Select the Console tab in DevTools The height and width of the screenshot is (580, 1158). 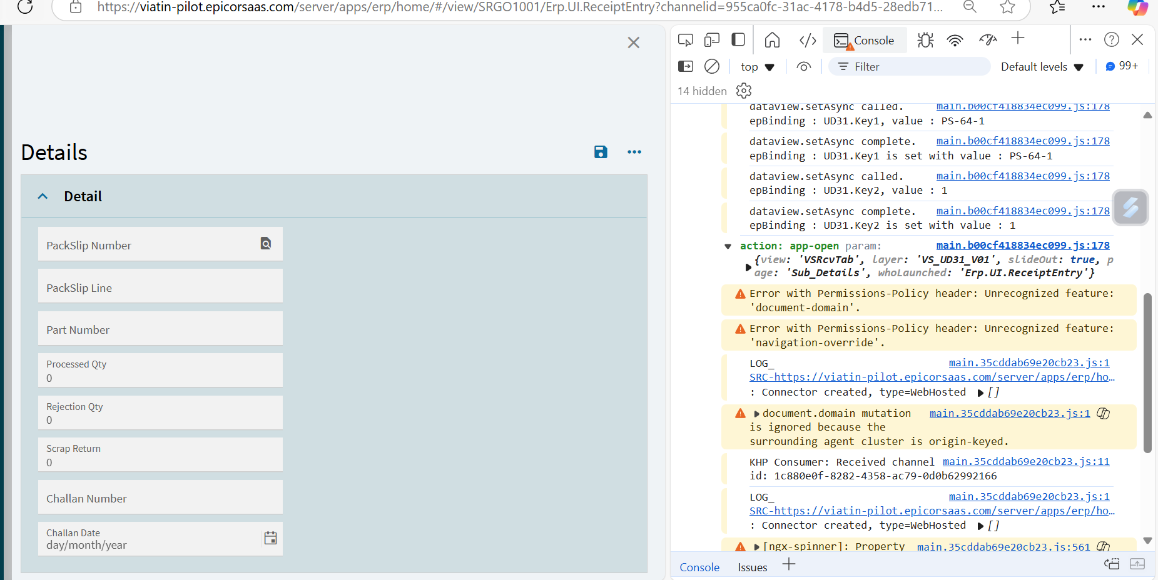pyautogui.click(x=865, y=40)
